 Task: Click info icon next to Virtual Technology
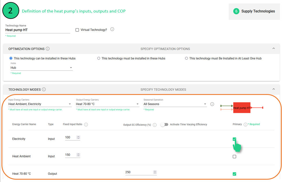tap(112, 29)
